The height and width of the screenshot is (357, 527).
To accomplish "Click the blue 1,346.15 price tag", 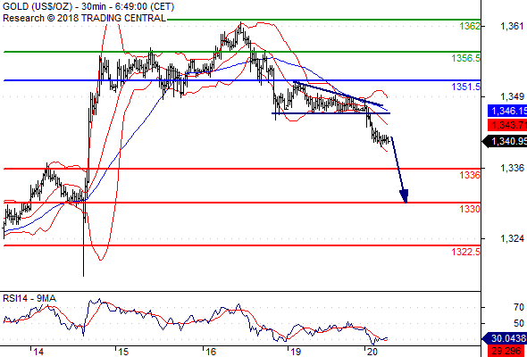I will coord(507,111).
